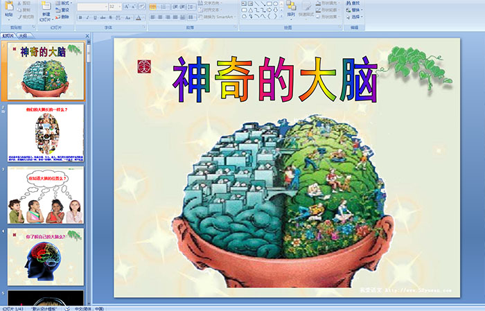Open the Line Spacing dropdown
Image resolution: width=485 pixels, height=311 pixels.
[x=191, y=6]
